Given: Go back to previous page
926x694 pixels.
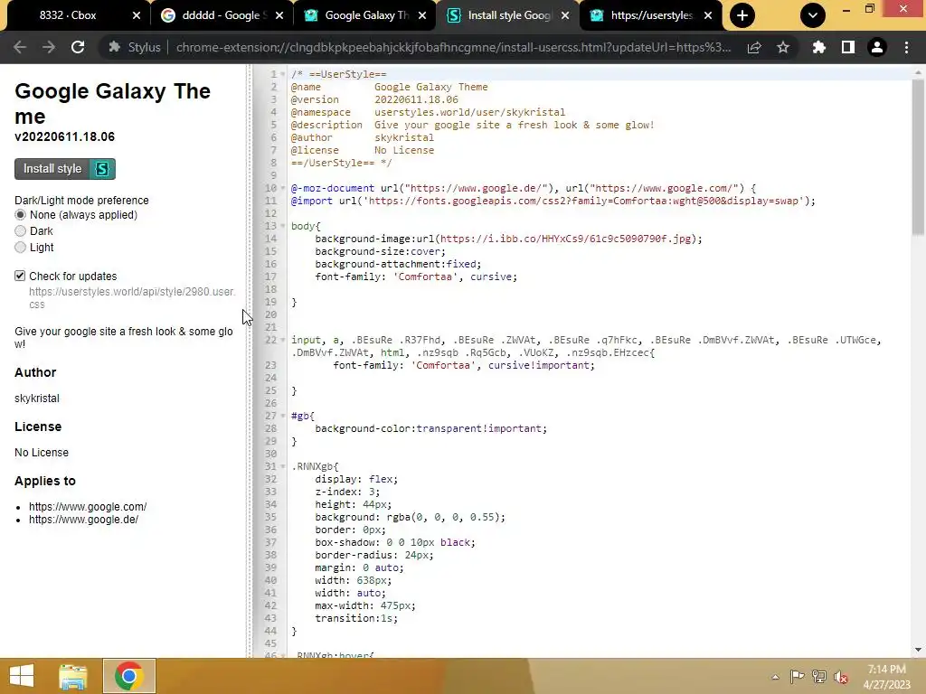Looking at the screenshot, I should coord(20,47).
